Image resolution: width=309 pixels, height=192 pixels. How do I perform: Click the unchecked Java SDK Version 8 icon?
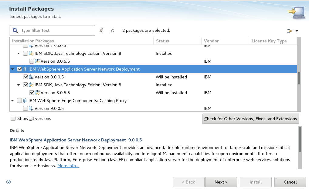(31, 54)
